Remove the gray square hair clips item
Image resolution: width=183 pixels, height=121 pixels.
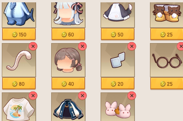pyautogui.click(x=132, y=46)
